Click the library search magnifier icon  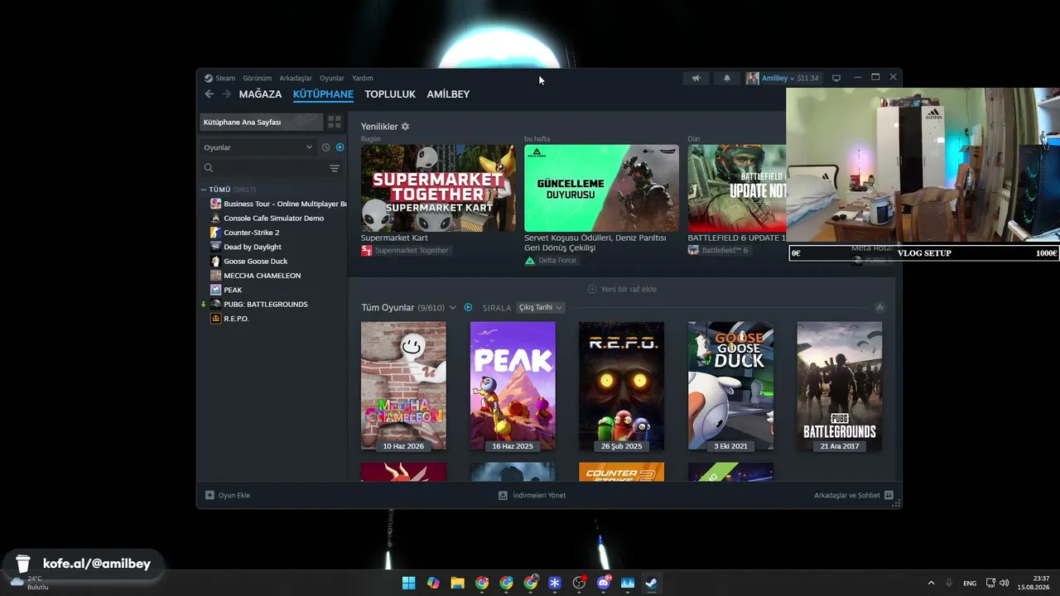(x=209, y=168)
